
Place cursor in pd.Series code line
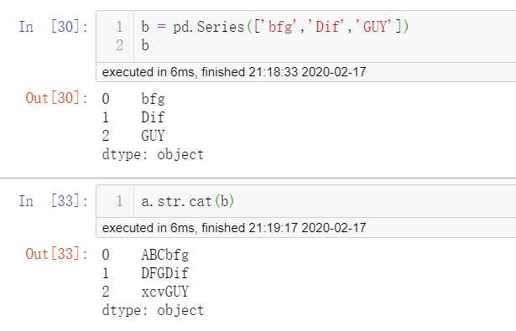(x=275, y=27)
